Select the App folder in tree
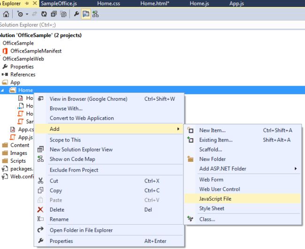Screen dimensions: 305x249 point(15,83)
